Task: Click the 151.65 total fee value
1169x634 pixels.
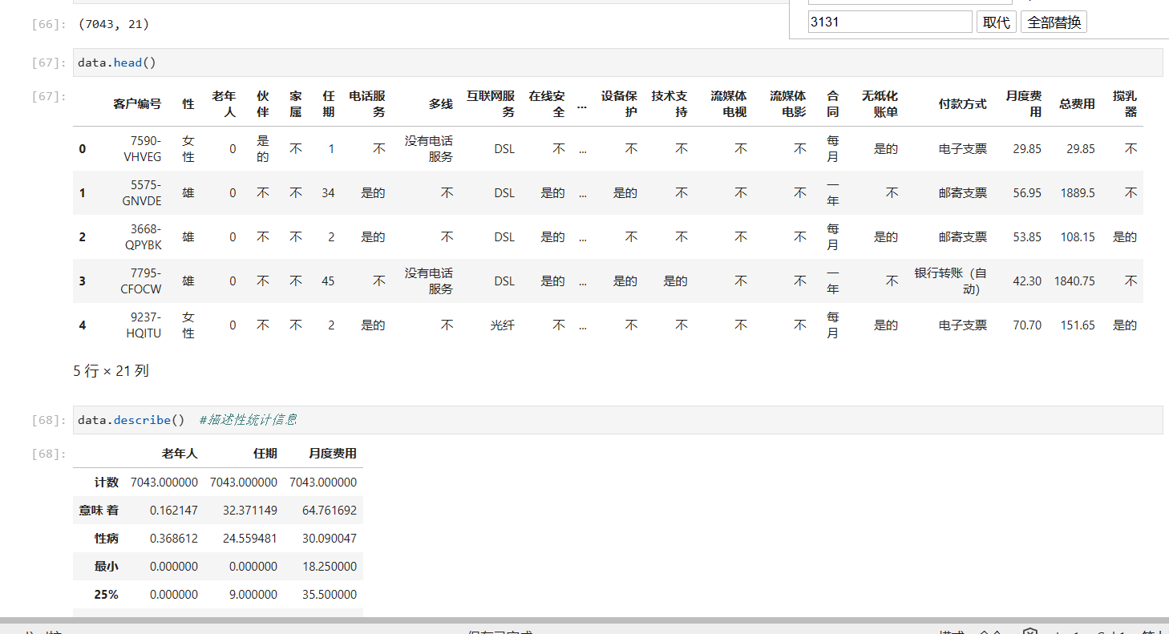Action: [x=1077, y=325]
